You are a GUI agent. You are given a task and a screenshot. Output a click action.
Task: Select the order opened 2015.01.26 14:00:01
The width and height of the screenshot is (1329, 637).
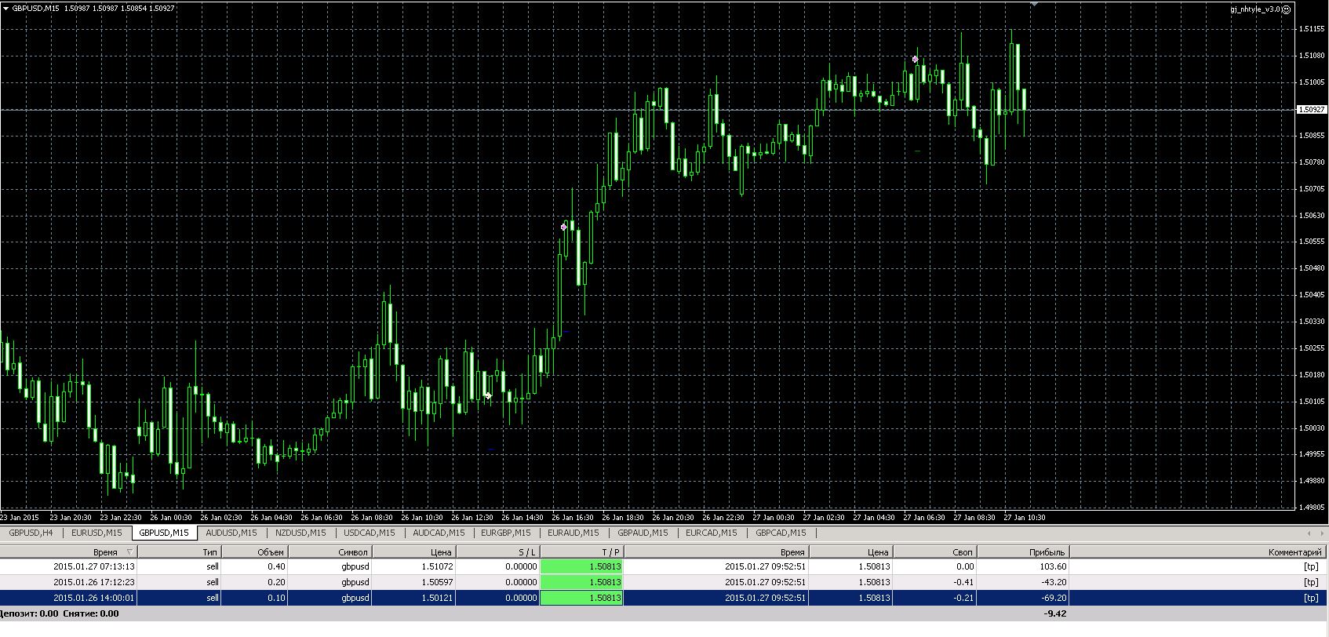point(664,598)
